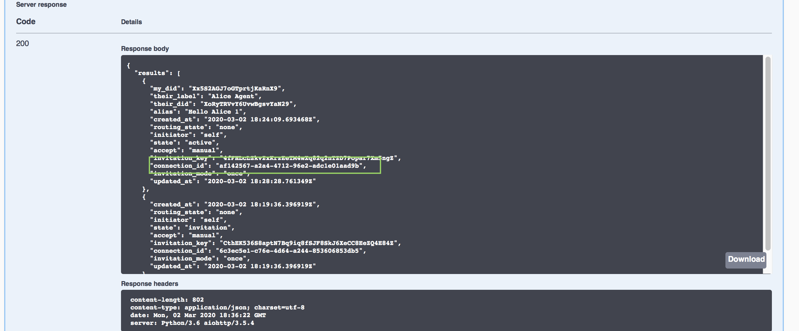Click the content-length: 802 header line
This screenshot has height=331, width=799.
point(167,300)
